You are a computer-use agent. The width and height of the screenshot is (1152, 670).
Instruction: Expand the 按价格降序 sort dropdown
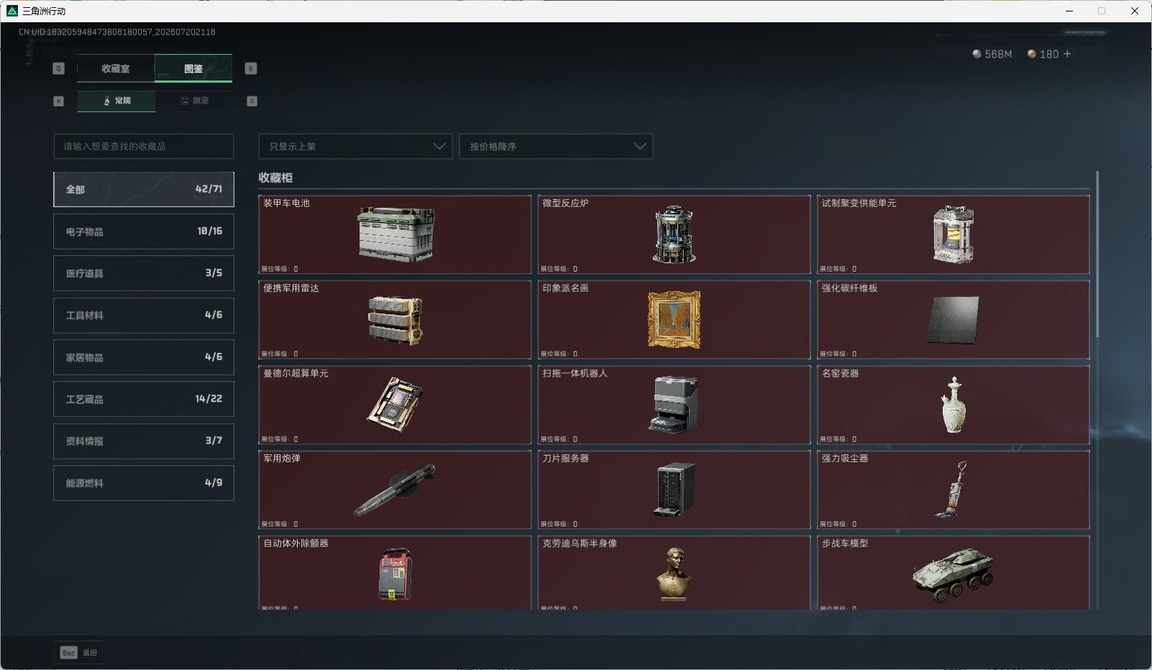coord(556,146)
